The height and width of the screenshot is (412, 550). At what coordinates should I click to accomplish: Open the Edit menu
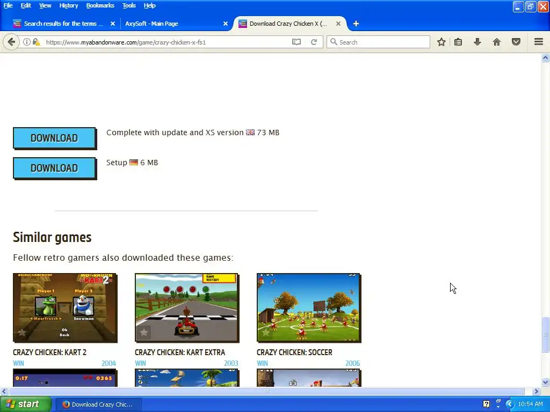tap(26, 5)
